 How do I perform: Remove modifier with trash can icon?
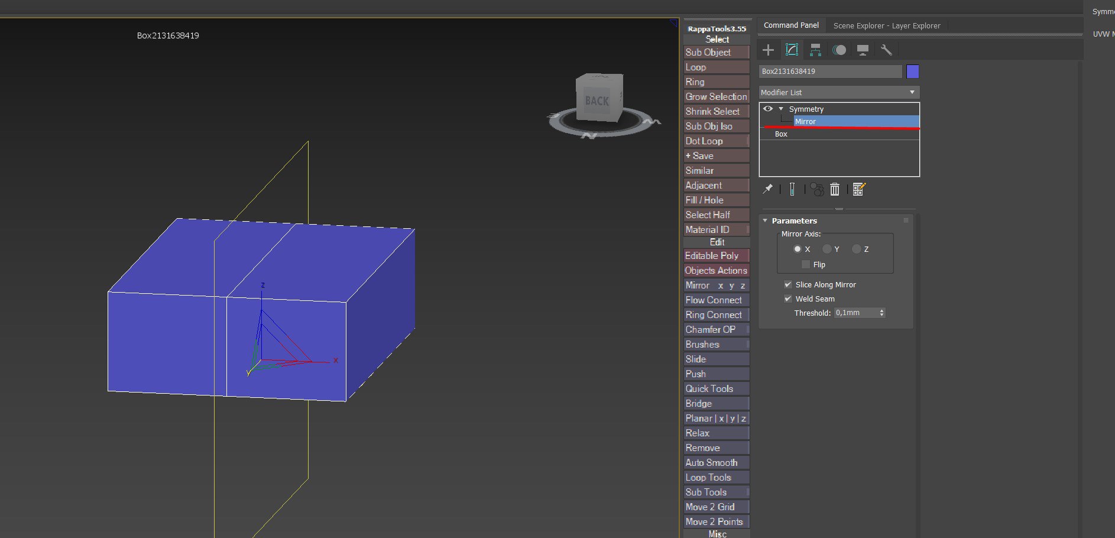[835, 189]
